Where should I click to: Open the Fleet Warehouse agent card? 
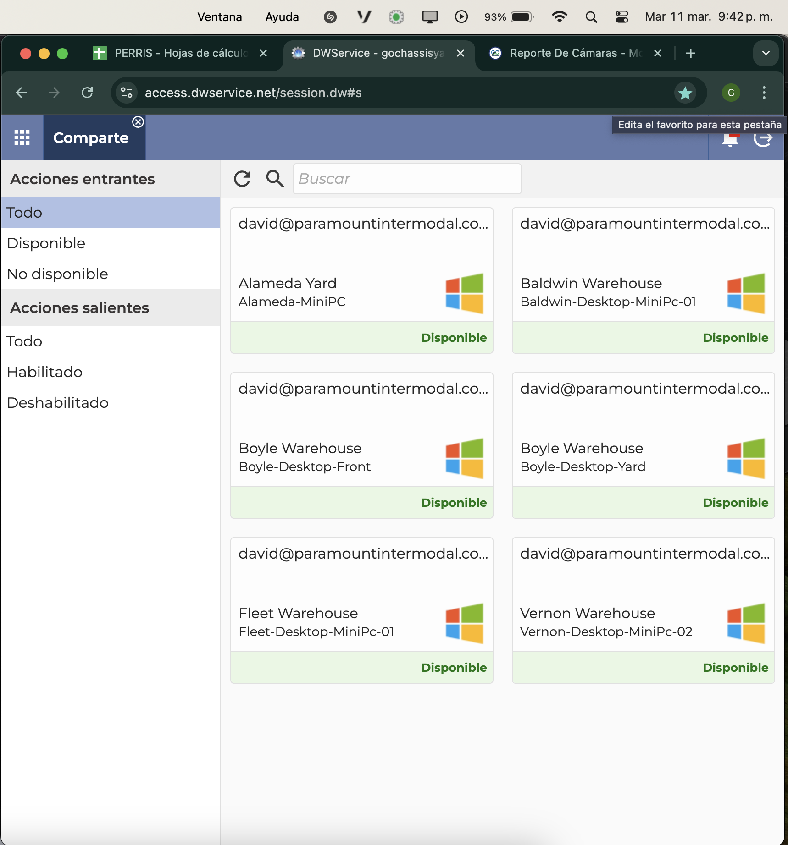click(x=362, y=610)
